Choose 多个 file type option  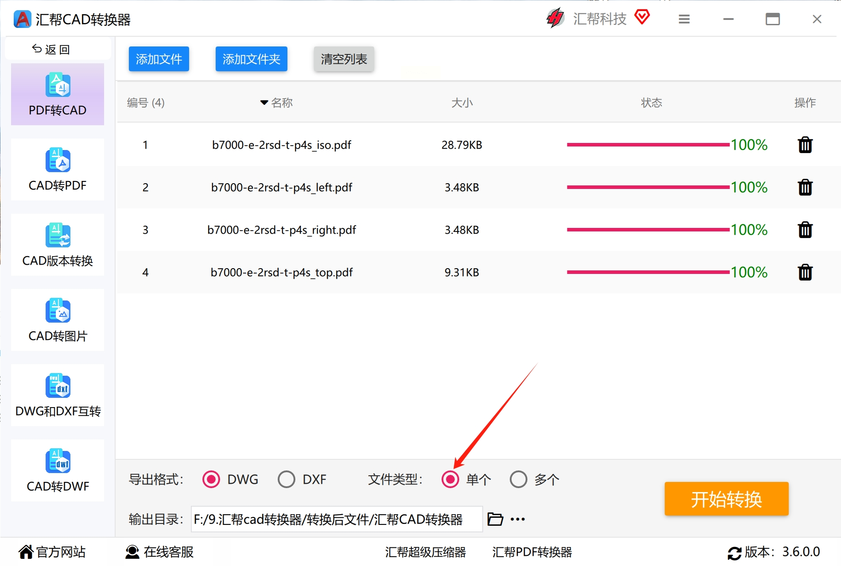(x=519, y=479)
